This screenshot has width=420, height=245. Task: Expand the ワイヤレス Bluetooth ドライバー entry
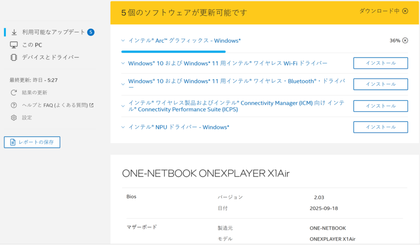tap(123, 84)
